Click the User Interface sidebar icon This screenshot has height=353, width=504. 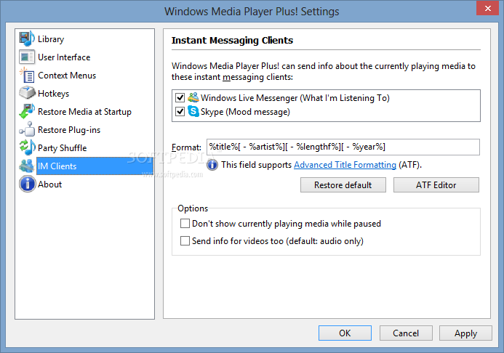pyautogui.click(x=27, y=57)
